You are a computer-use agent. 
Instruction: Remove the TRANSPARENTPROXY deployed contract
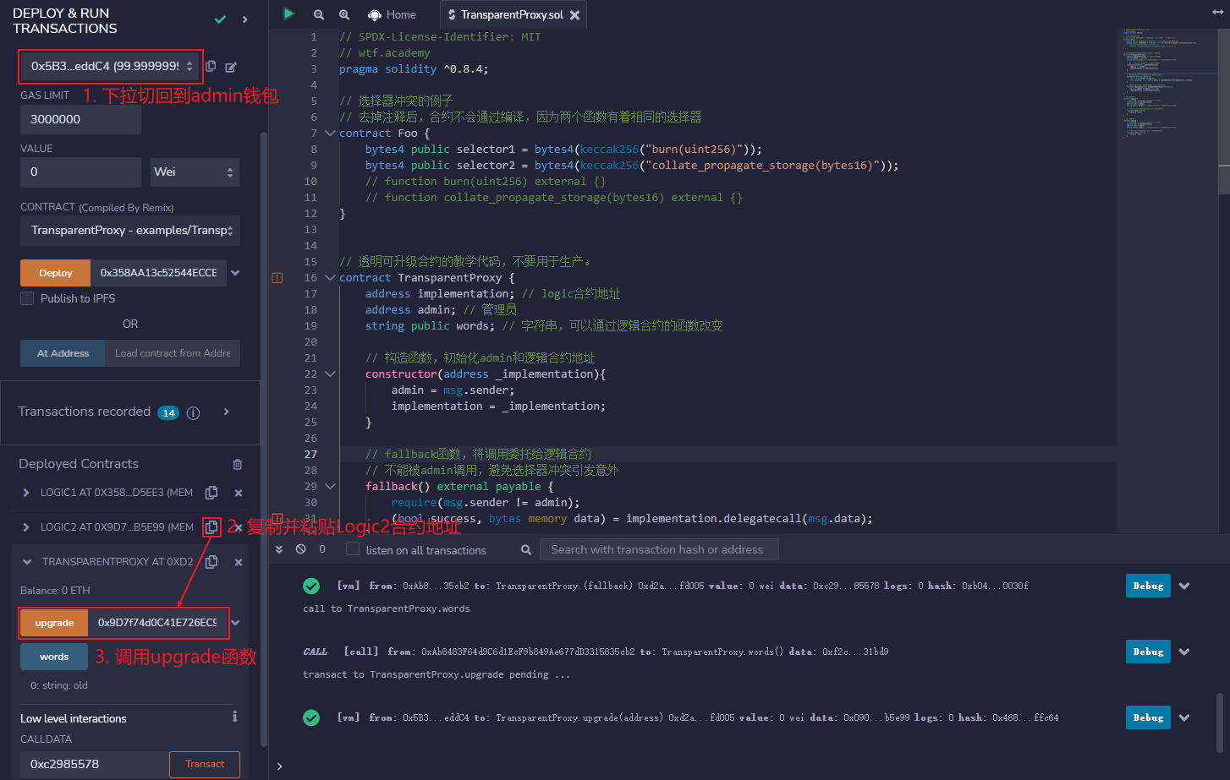coord(239,562)
